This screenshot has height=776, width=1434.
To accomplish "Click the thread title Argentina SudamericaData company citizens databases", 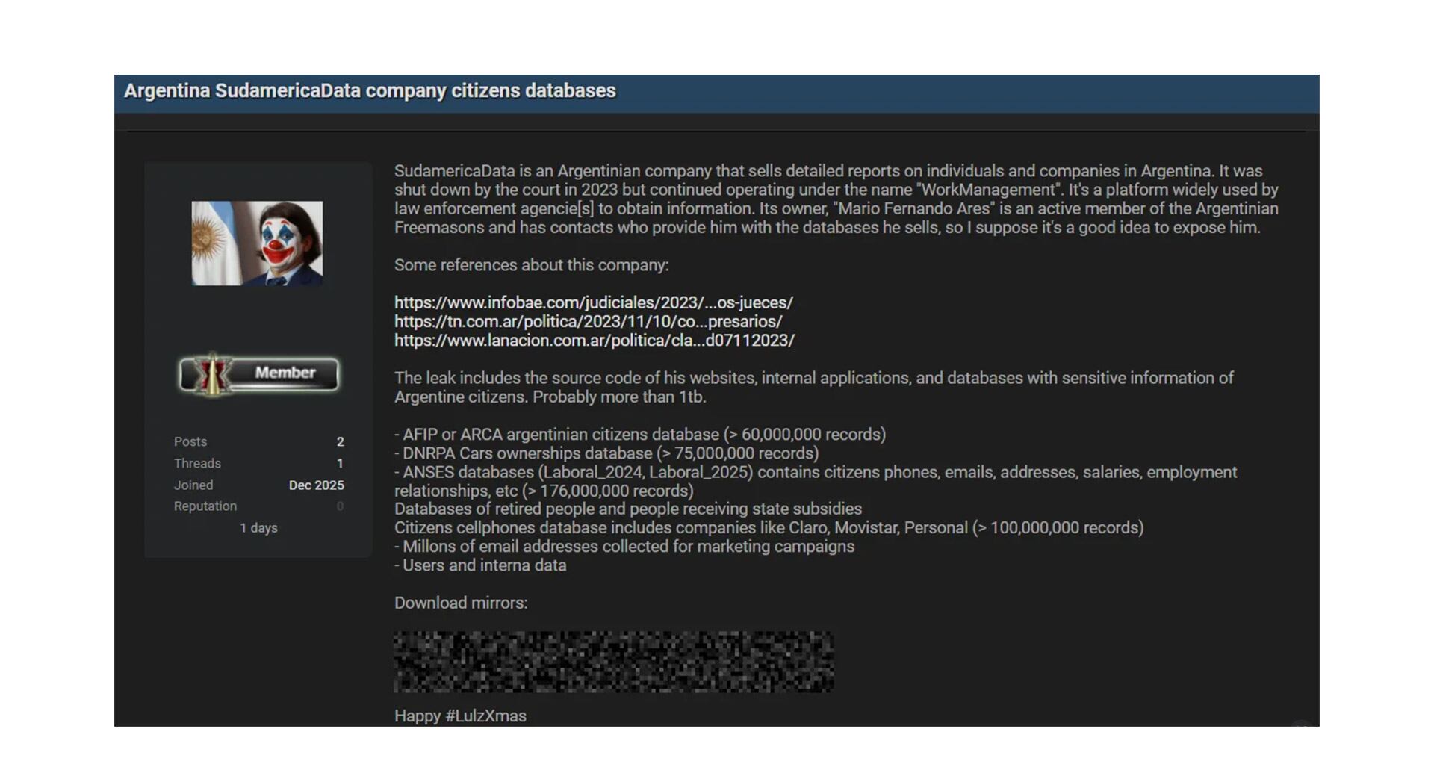I will [369, 90].
